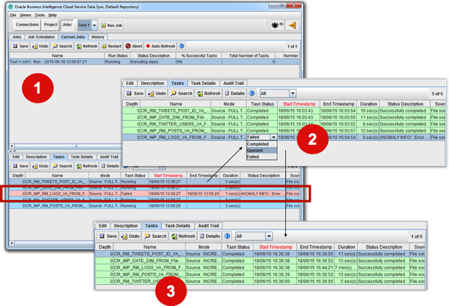The image size is (449, 306).
Task: Click Details in the bottom INCRE tasks panel
Action: point(209,236)
